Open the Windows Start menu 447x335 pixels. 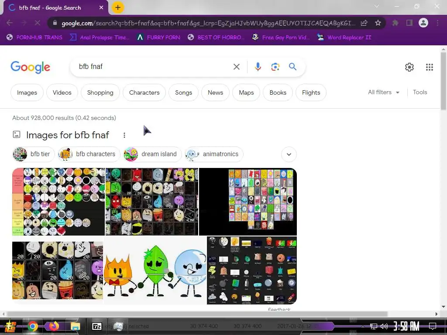10,326
